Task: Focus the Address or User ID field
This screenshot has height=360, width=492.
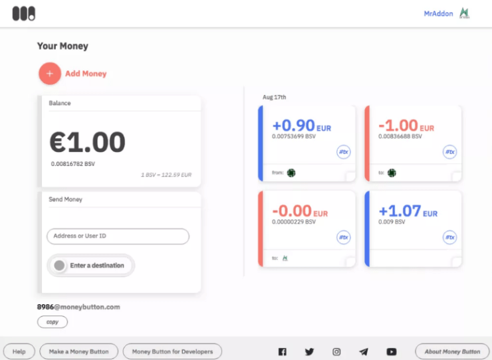Action: [x=118, y=236]
